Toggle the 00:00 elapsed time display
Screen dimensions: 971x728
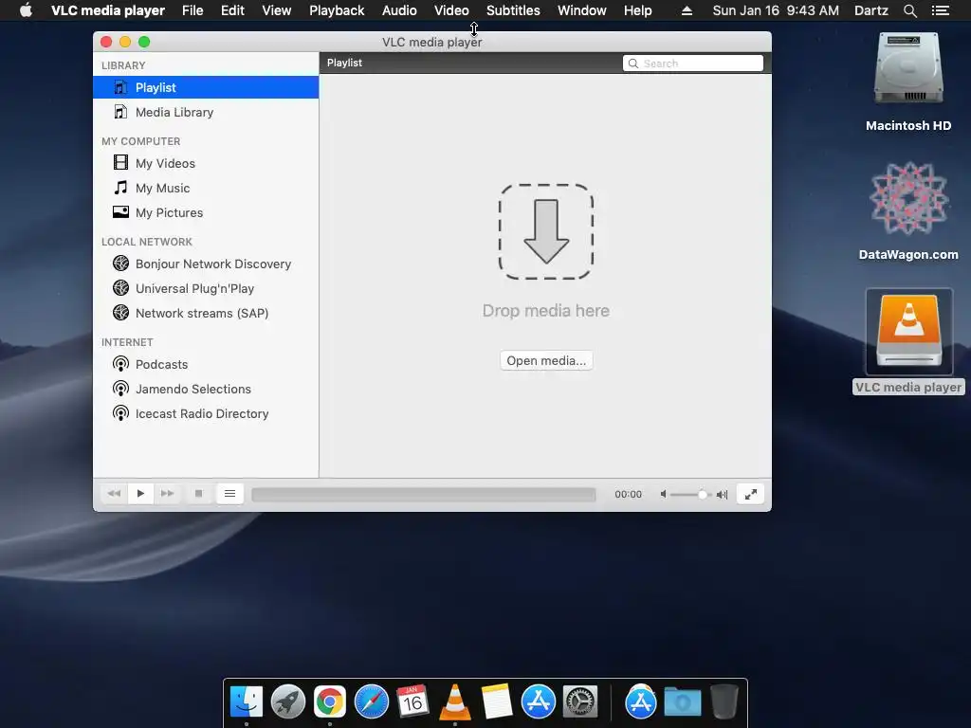point(628,494)
